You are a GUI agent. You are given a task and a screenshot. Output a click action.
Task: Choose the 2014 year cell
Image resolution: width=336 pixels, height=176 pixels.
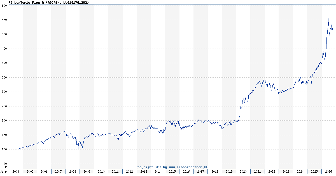(158, 172)
